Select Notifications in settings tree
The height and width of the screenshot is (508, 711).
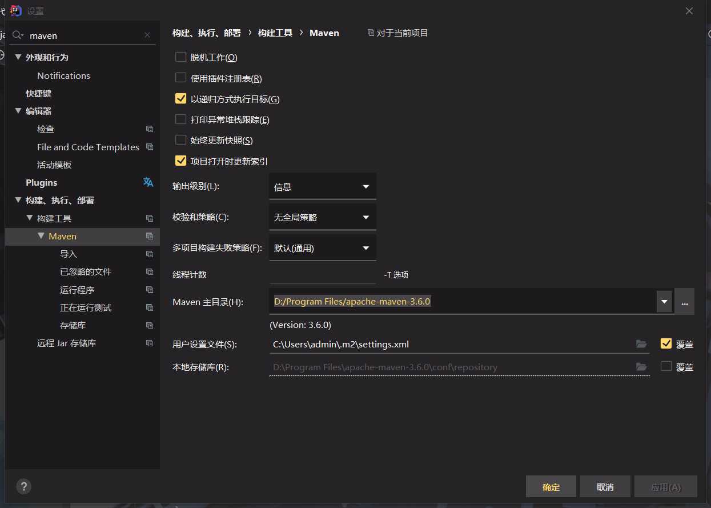point(63,75)
